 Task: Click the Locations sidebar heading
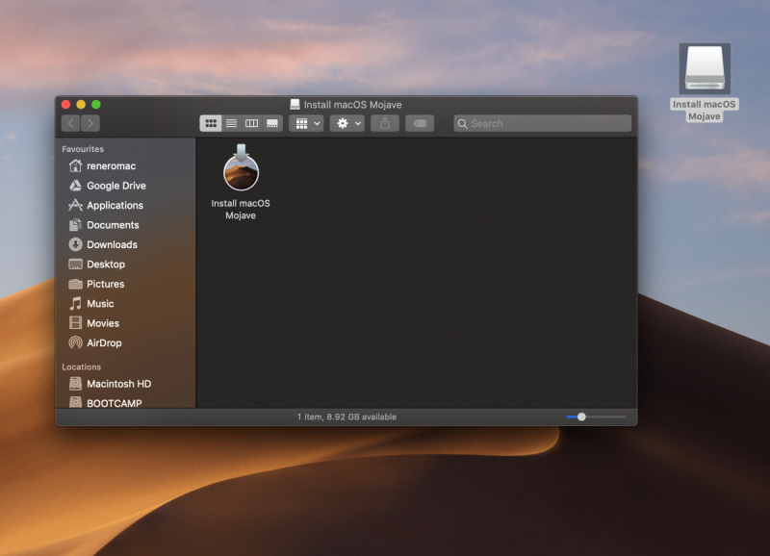tap(81, 366)
